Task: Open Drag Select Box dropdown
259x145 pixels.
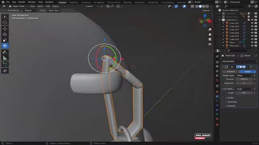Action: coord(54,10)
